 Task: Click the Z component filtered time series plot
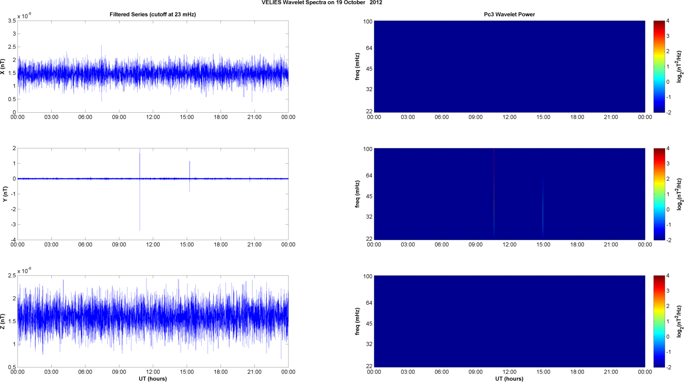[153, 321]
